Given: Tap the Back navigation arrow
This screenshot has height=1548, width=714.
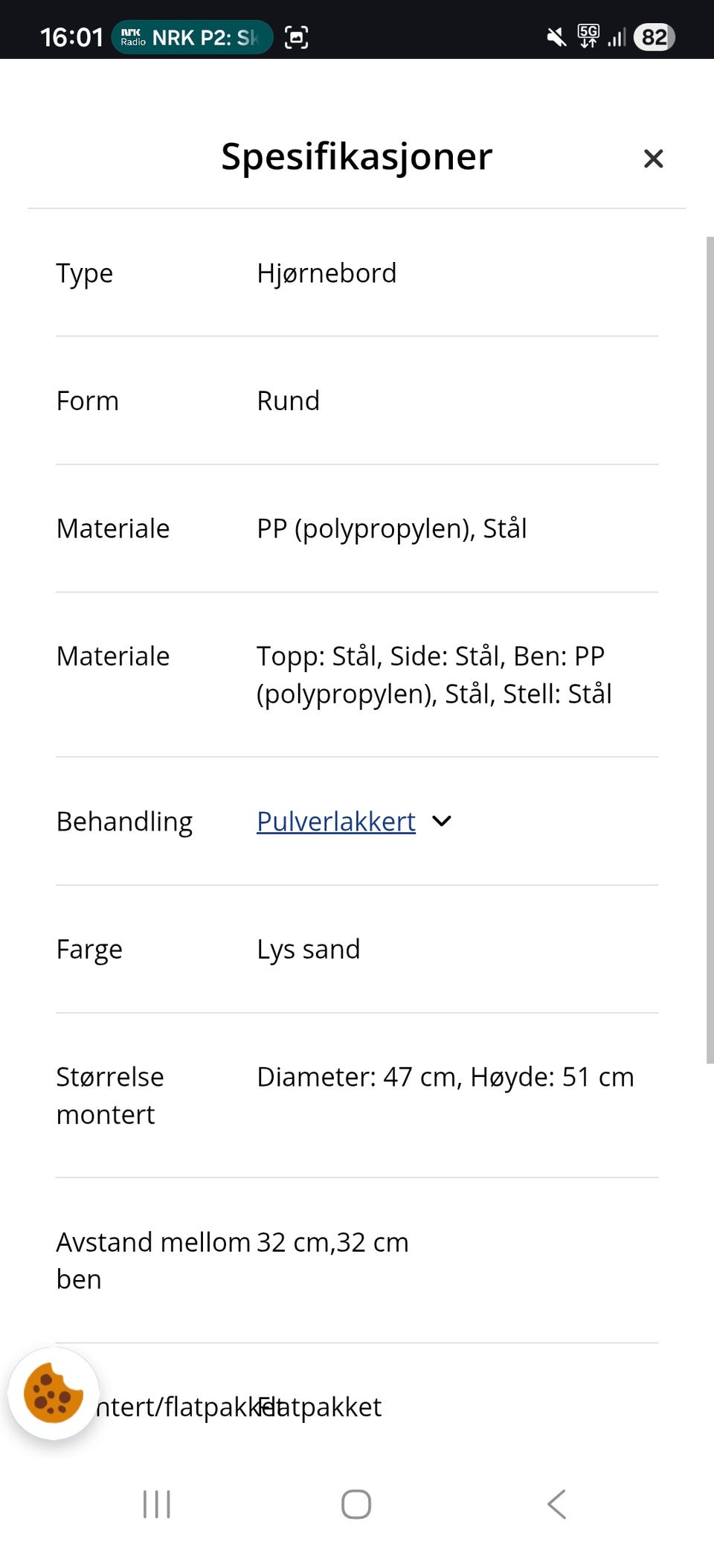Looking at the screenshot, I should (x=556, y=1504).
